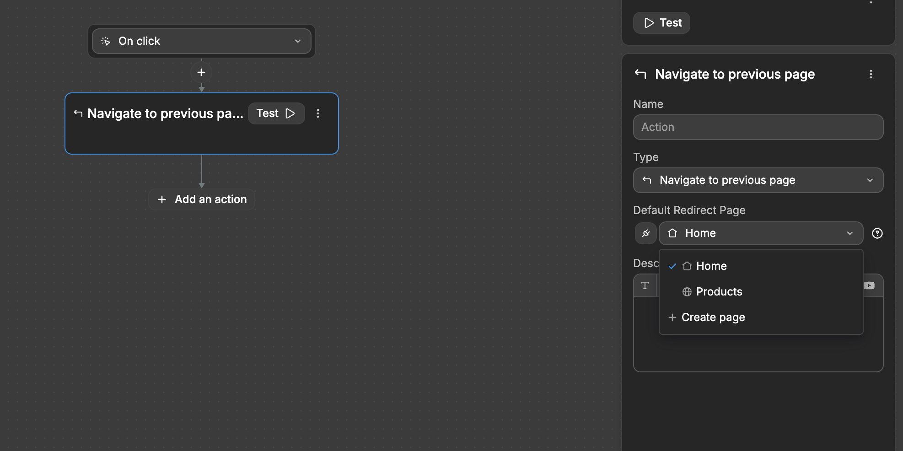Click the plug icon next to Default Redirect Page
Image resolution: width=903 pixels, height=451 pixels.
point(645,233)
